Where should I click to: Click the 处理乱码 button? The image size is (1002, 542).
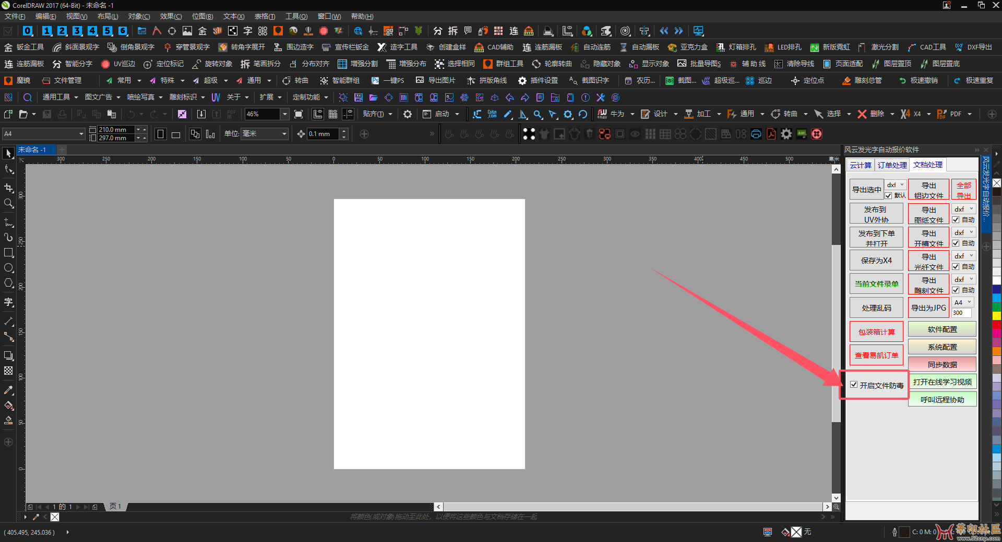pos(876,308)
